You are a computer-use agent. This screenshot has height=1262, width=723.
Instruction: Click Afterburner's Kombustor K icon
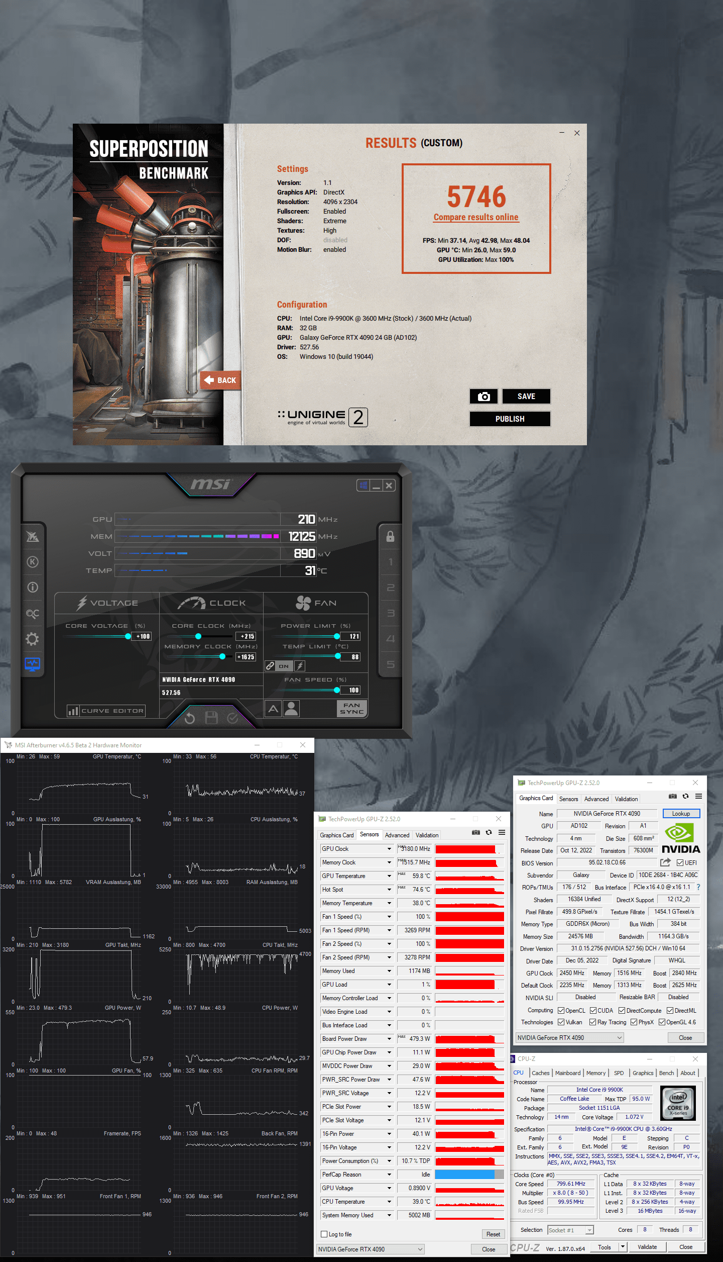click(x=33, y=562)
